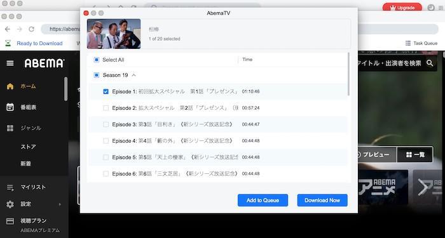445x238 pixels.
Task: Open the 視聴プラン card icon
Action: tap(10, 221)
